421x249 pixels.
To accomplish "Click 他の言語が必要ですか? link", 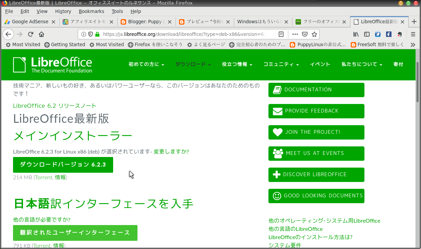I will point(42,220).
